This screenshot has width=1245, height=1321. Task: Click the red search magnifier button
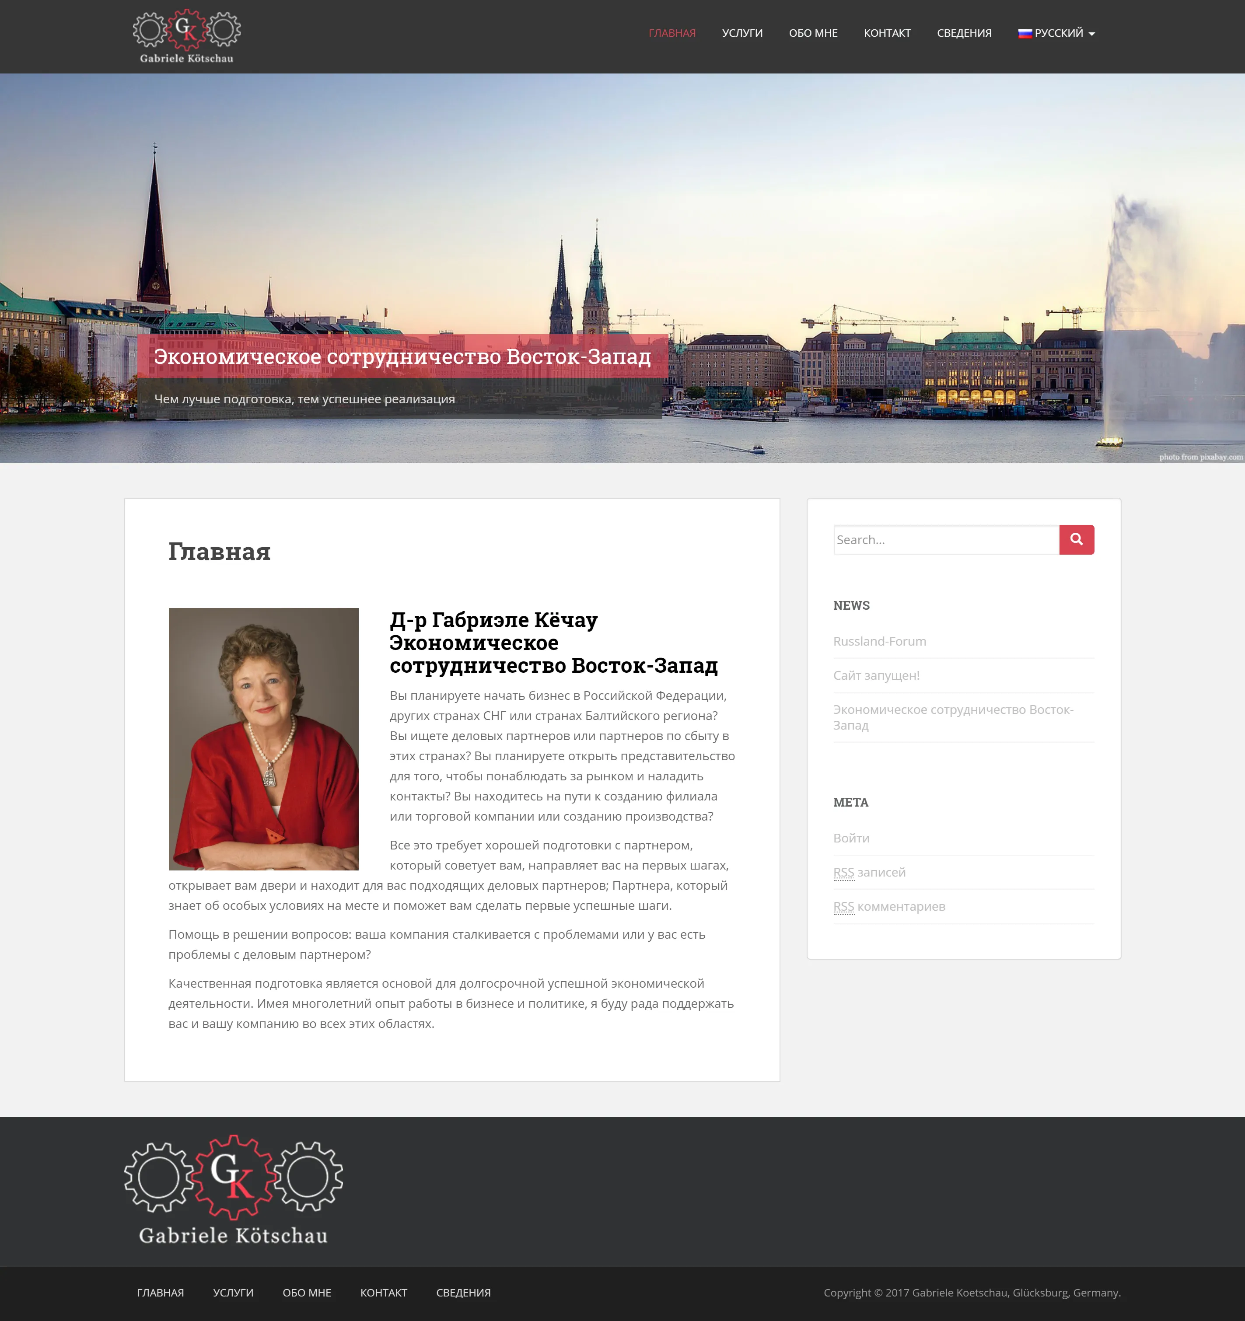point(1076,540)
